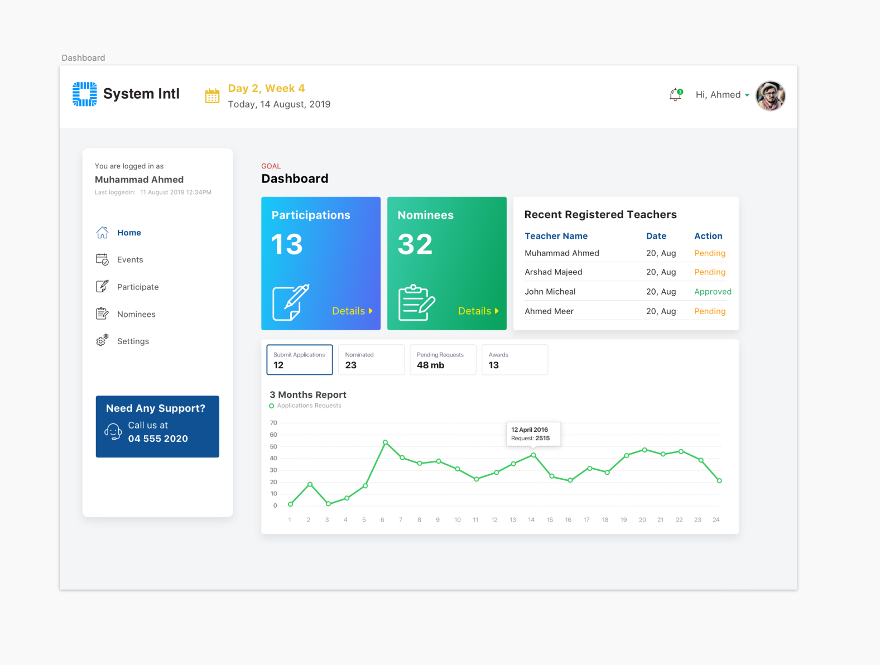This screenshot has width=880, height=665.
Task: Open the notifications bell icon
Action: [676, 94]
